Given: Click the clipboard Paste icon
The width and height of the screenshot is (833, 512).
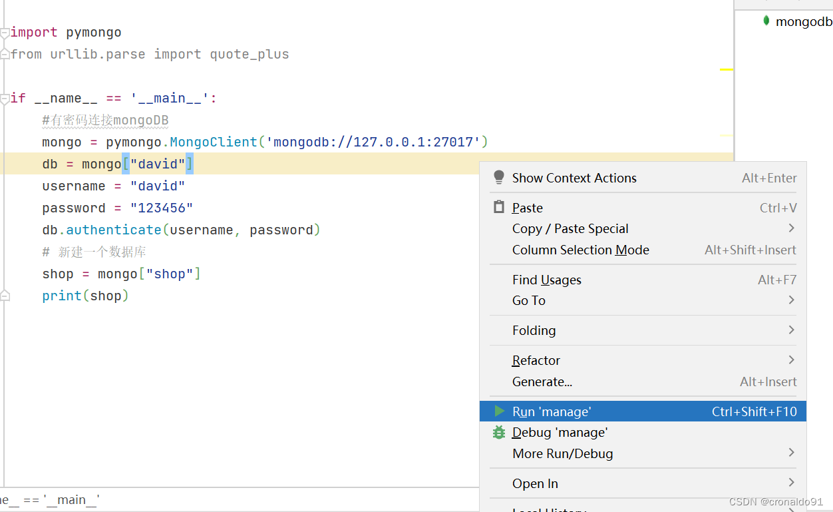Looking at the screenshot, I should [499, 207].
